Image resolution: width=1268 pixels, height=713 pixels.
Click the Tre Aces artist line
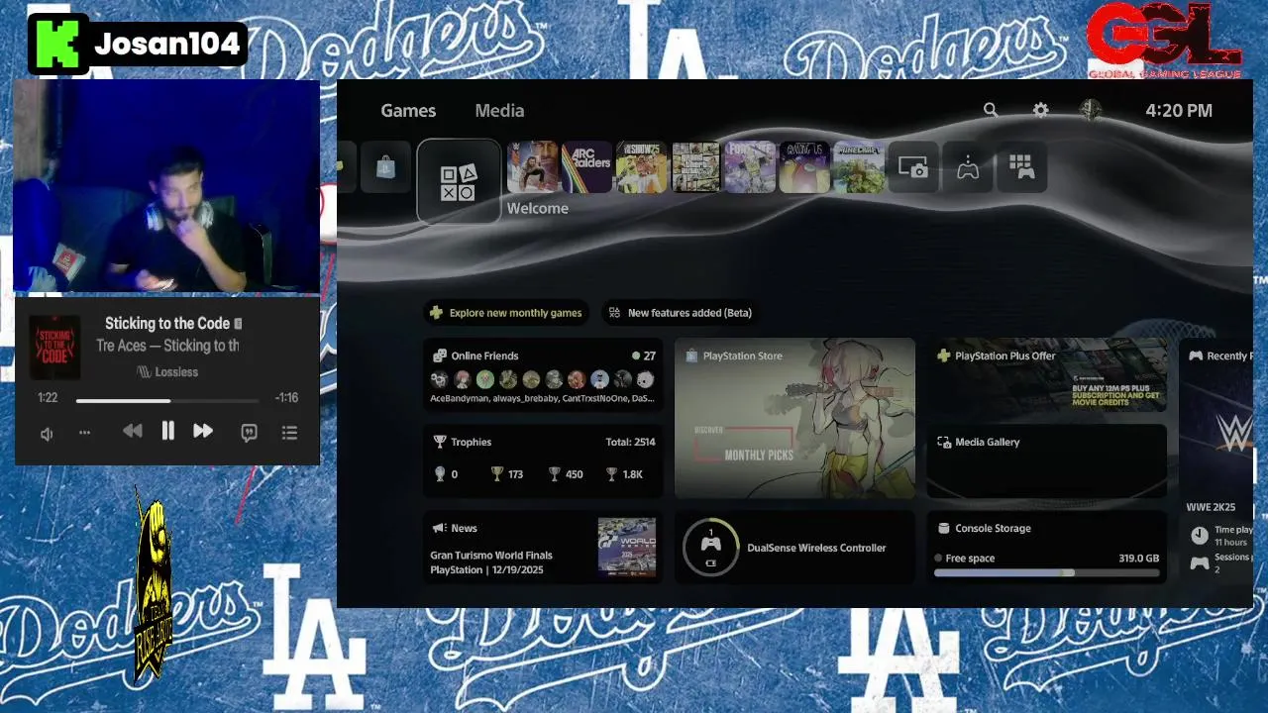pyautogui.click(x=167, y=346)
